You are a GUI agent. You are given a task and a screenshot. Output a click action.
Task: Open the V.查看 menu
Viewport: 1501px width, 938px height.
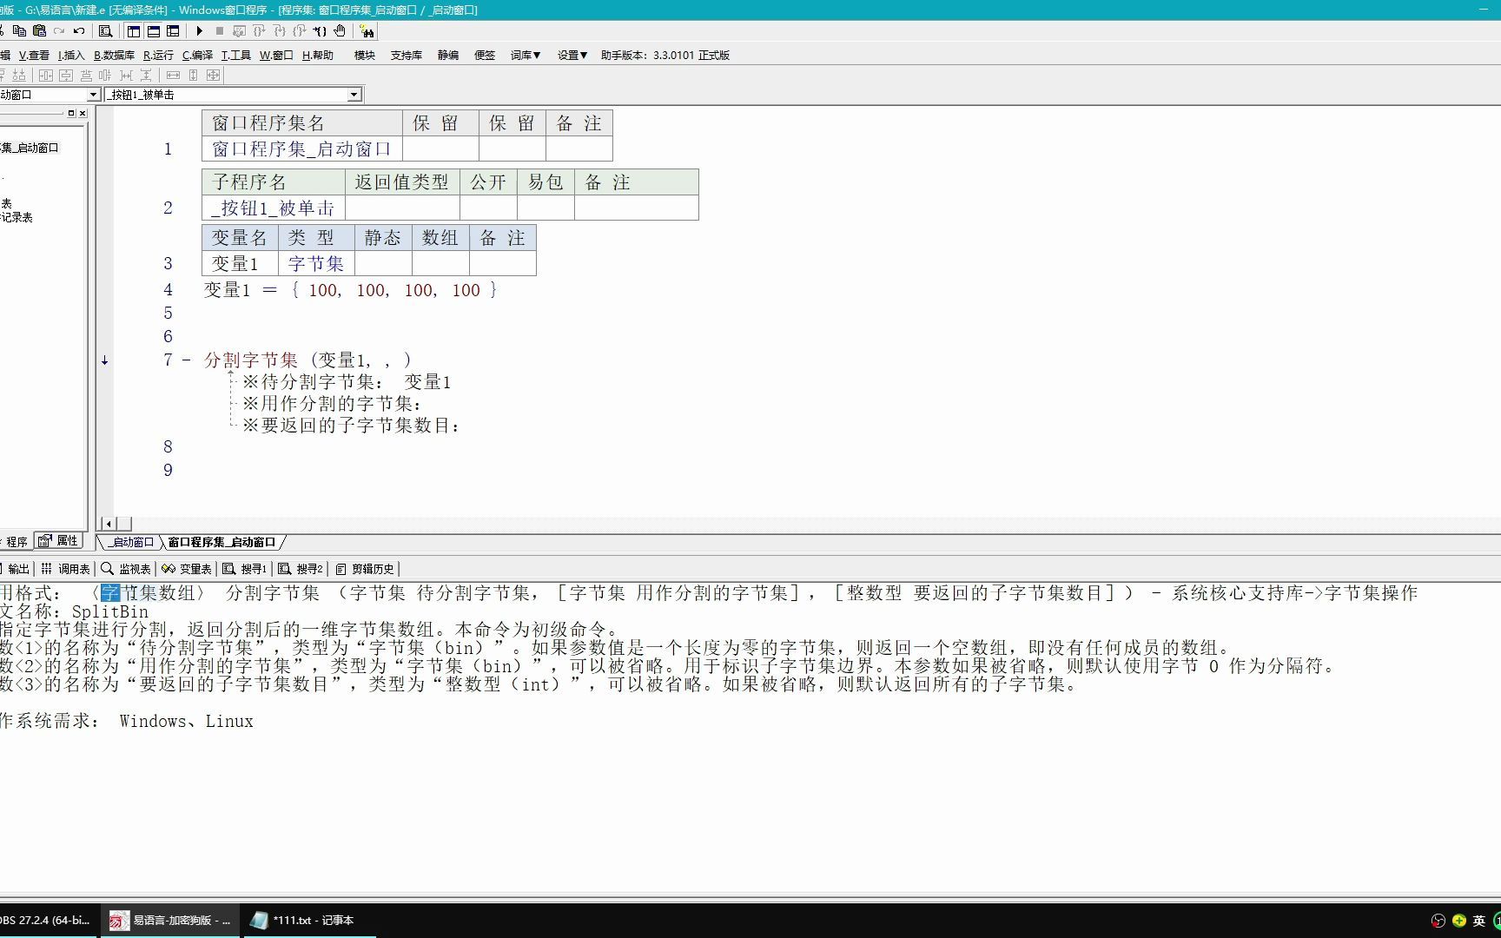34,55
